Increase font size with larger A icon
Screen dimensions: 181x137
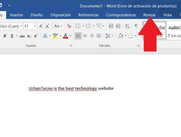coord(41,26)
